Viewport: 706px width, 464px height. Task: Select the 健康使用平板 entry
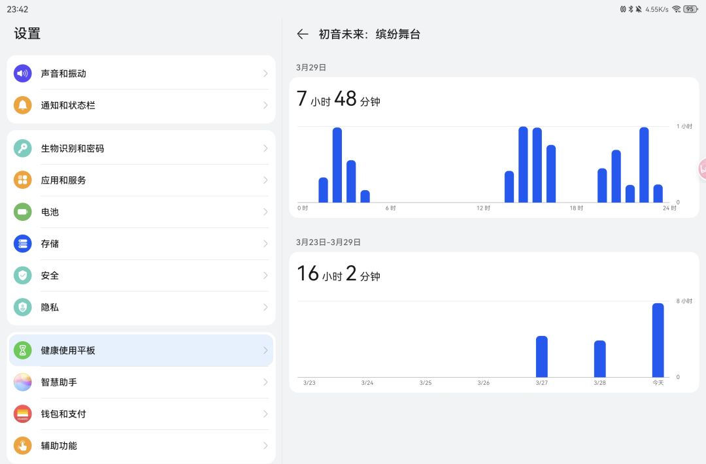pyautogui.click(x=141, y=350)
